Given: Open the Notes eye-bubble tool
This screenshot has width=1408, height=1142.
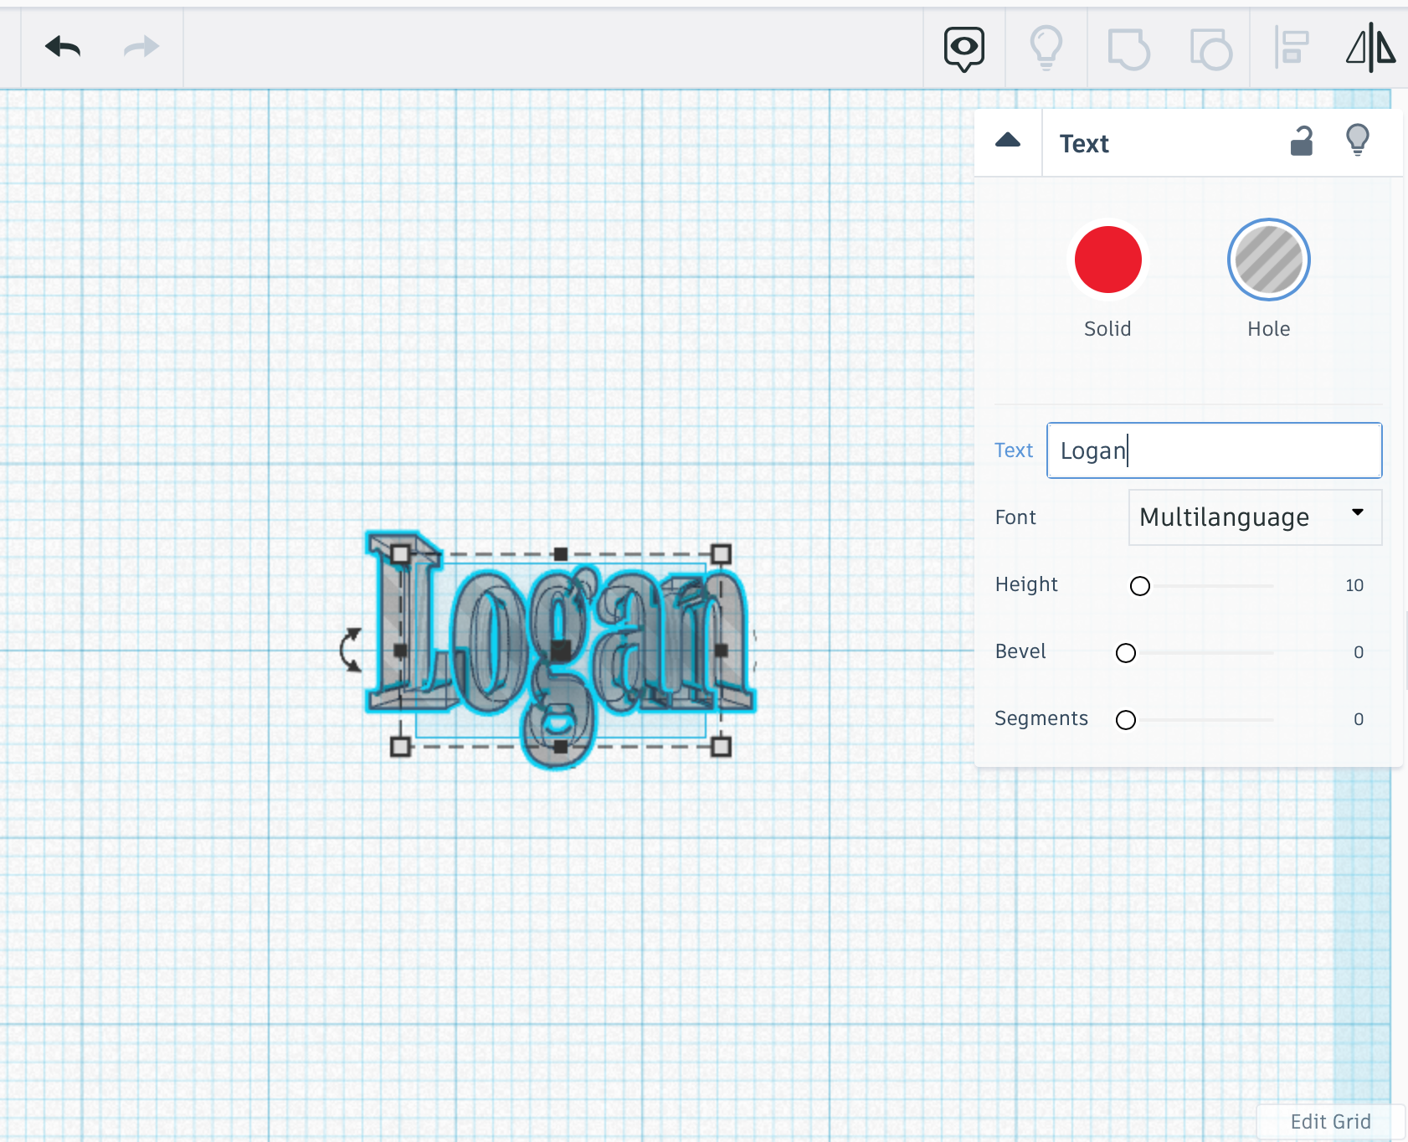Looking at the screenshot, I should click(964, 49).
